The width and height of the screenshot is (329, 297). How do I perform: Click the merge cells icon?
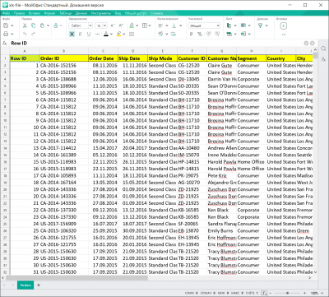coord(132,34)
